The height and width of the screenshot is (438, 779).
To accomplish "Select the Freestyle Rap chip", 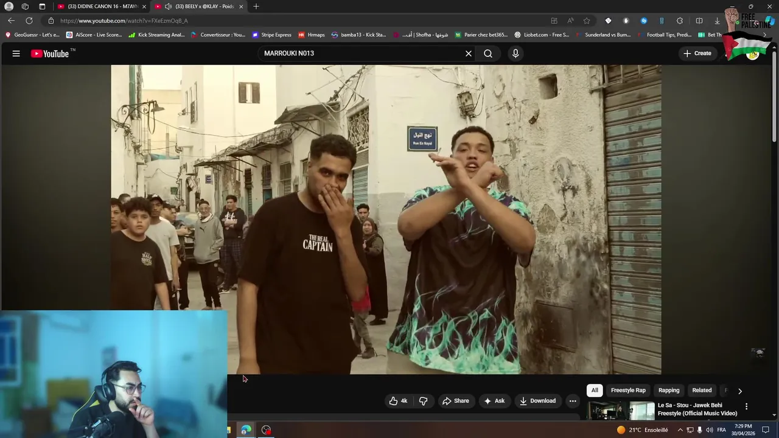I will click(x=628, y=391).
